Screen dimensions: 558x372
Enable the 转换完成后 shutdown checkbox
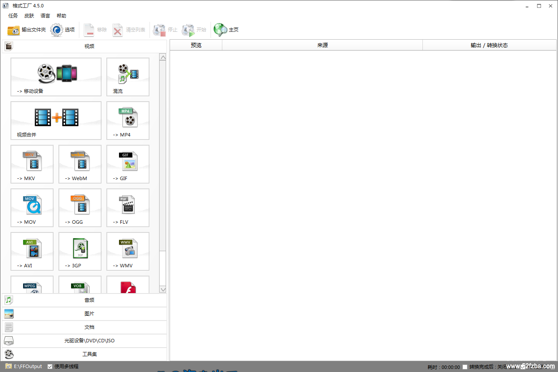click(465, 367)
